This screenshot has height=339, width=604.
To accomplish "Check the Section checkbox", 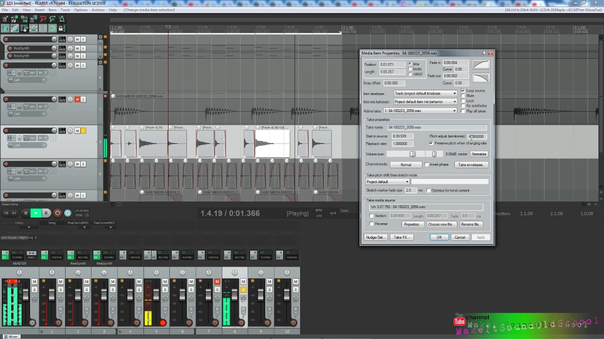I will click(371, 216).
